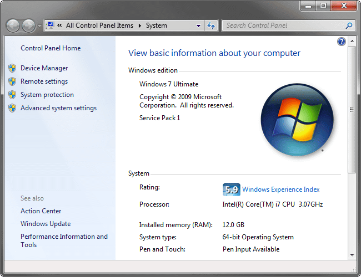Maximize the System window
This screenshot has height=277, width=361.
323,6
